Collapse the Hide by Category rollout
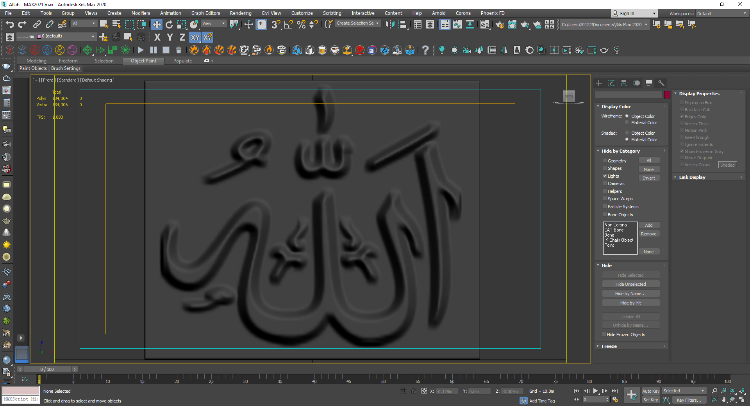750x406 pixels. 620,151
